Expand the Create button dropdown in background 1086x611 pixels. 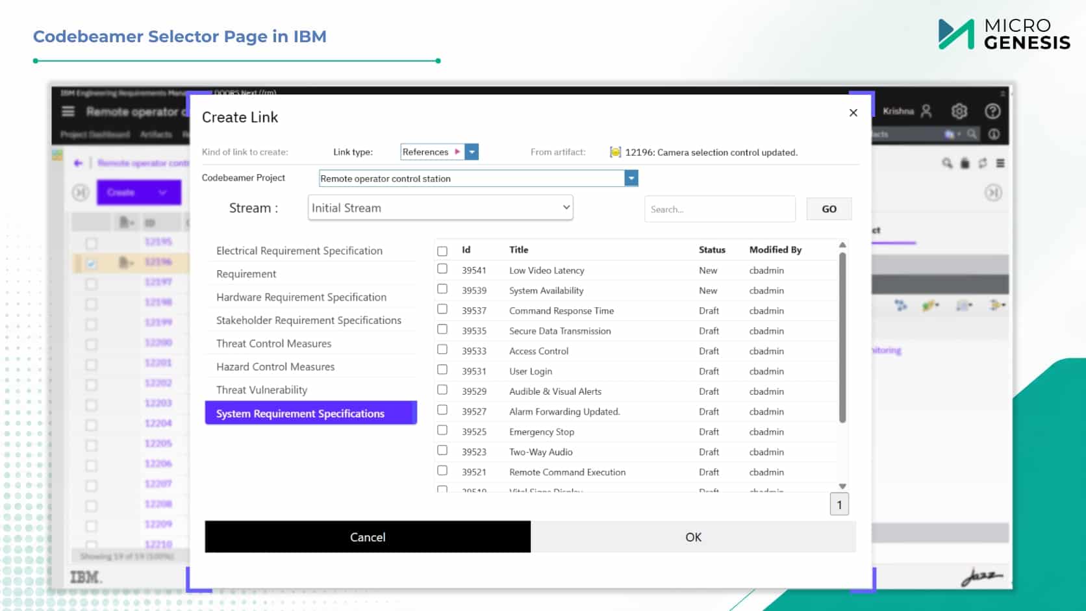tap(162, 193)
